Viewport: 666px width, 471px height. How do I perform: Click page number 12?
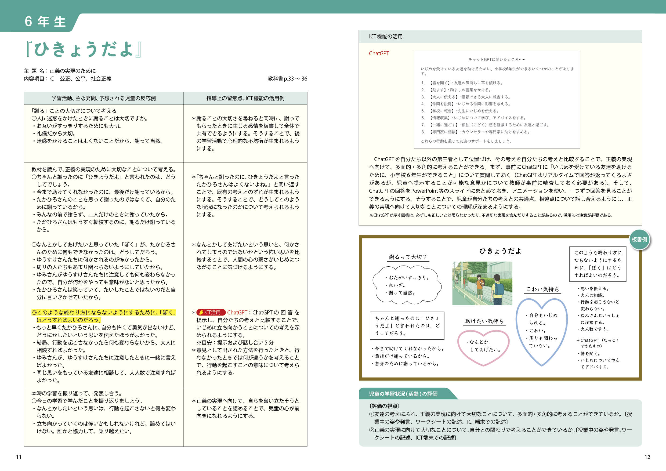click(647, 457)
